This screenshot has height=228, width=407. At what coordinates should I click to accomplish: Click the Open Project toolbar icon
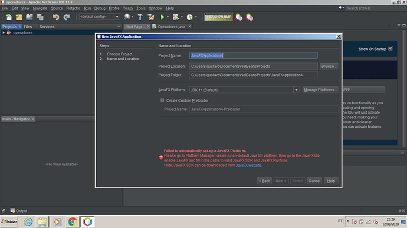click(29, 17)
